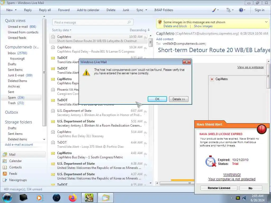Open the New dropdown arrow
This screenshot has width=271, height=203.
pos(16,10)
